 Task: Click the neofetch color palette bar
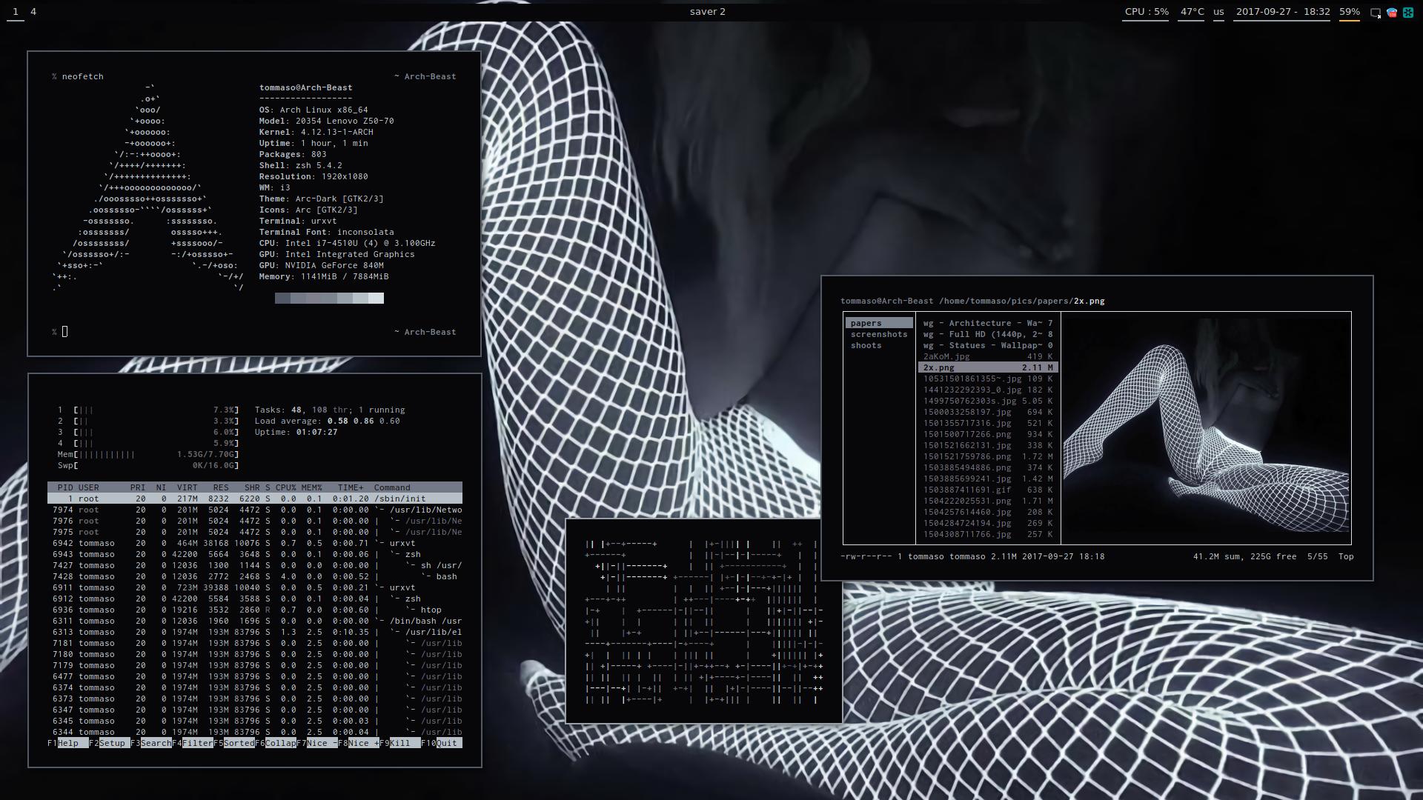[x=329, y=298]
